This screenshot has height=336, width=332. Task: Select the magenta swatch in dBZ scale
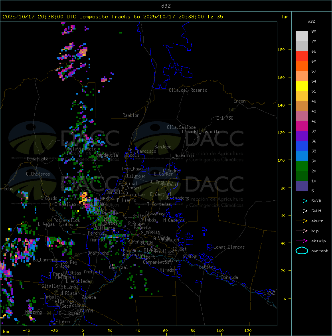pyautogui.click(x=302, y=126)
